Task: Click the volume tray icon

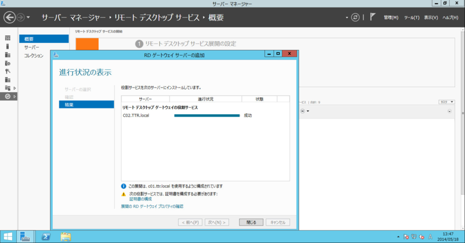Action: [x=421, y=237]
